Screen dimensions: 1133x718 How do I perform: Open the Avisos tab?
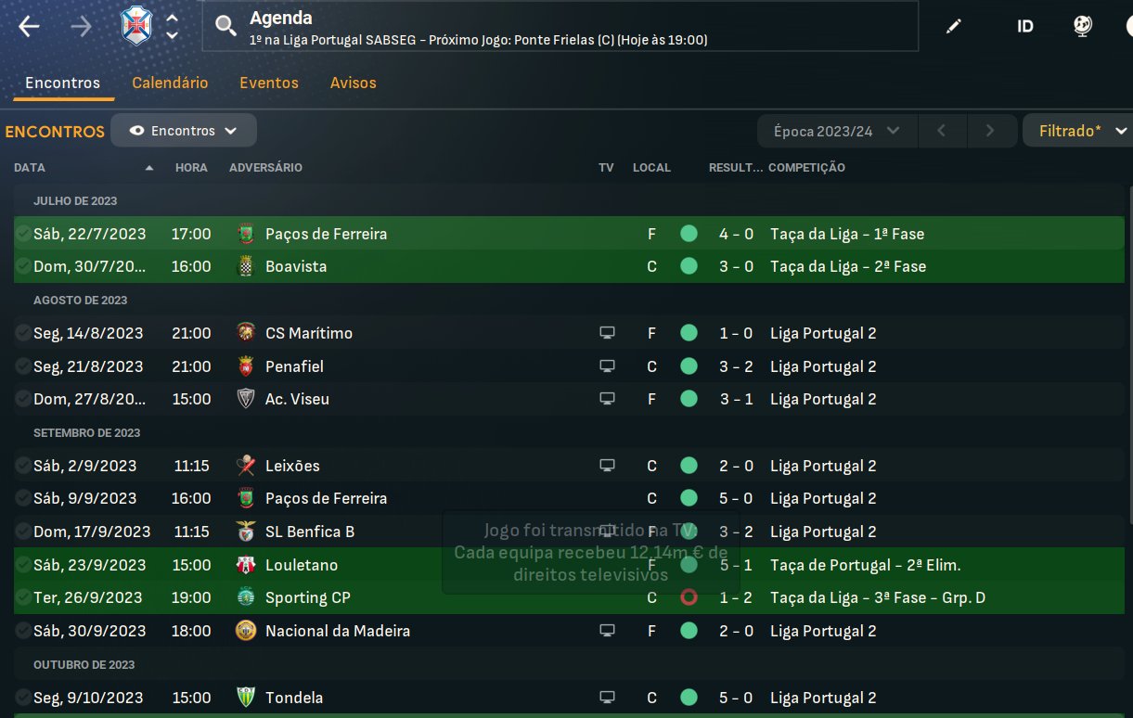coord(353,83)
